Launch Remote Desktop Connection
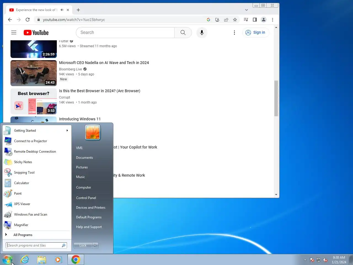The height and width of the screenshot is (265, 353). 37,152
